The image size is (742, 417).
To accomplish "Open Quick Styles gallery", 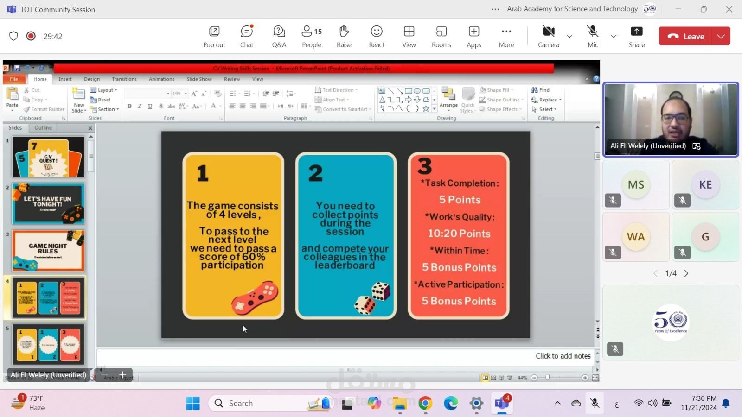I will tap(467, 100).
